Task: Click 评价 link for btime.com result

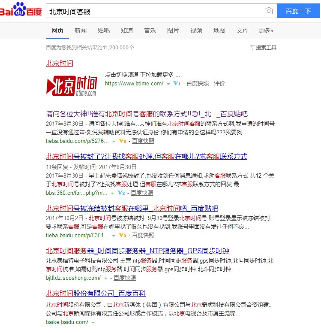Action: click(219, 83)
